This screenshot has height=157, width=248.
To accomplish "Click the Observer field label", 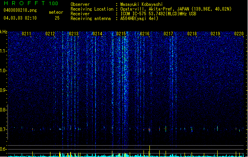I will click(x=80, y=4).
